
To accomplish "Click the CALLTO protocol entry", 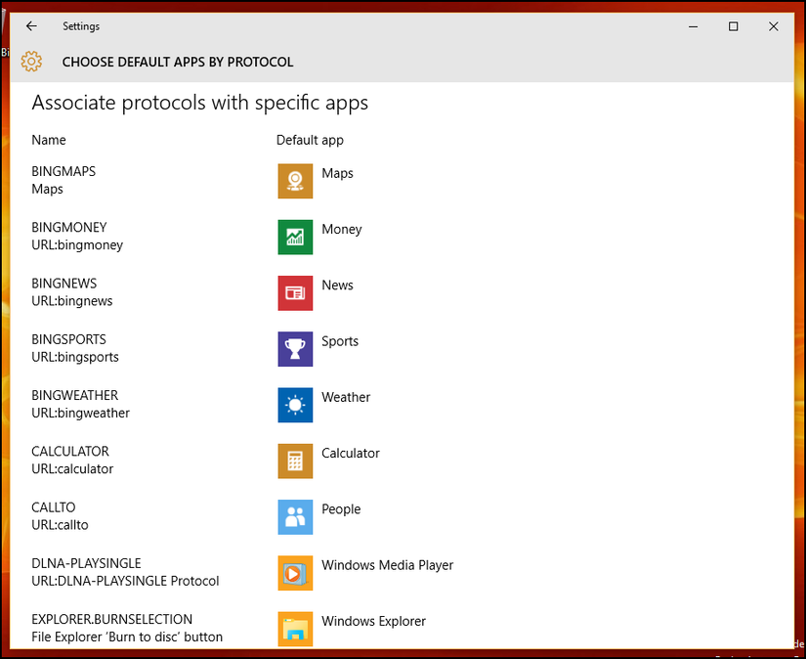I will tap(54, 507).
